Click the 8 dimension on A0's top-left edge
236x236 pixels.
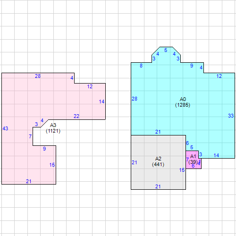[141, 66]
